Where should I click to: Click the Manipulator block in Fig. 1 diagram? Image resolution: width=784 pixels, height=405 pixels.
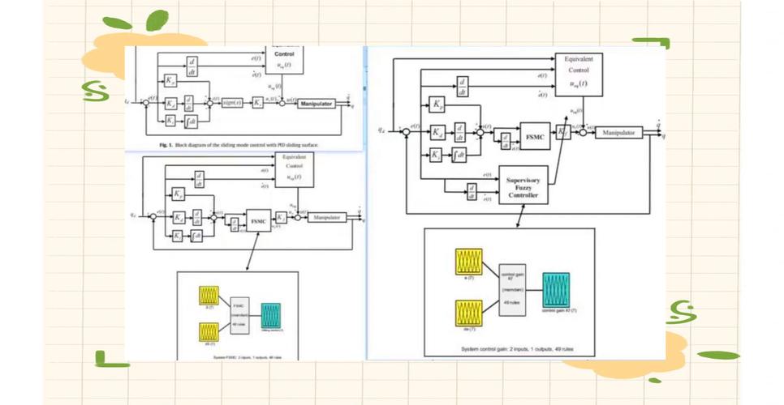[316, 104]
